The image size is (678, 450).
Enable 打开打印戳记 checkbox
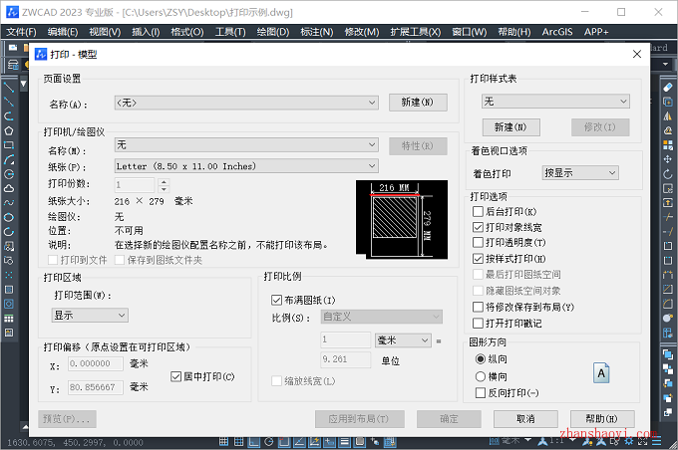tap(478, 323)
